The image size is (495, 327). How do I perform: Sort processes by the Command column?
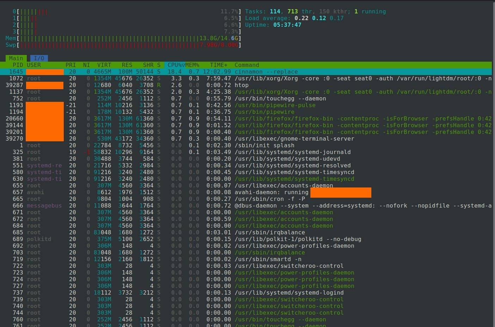coord(247,65)
